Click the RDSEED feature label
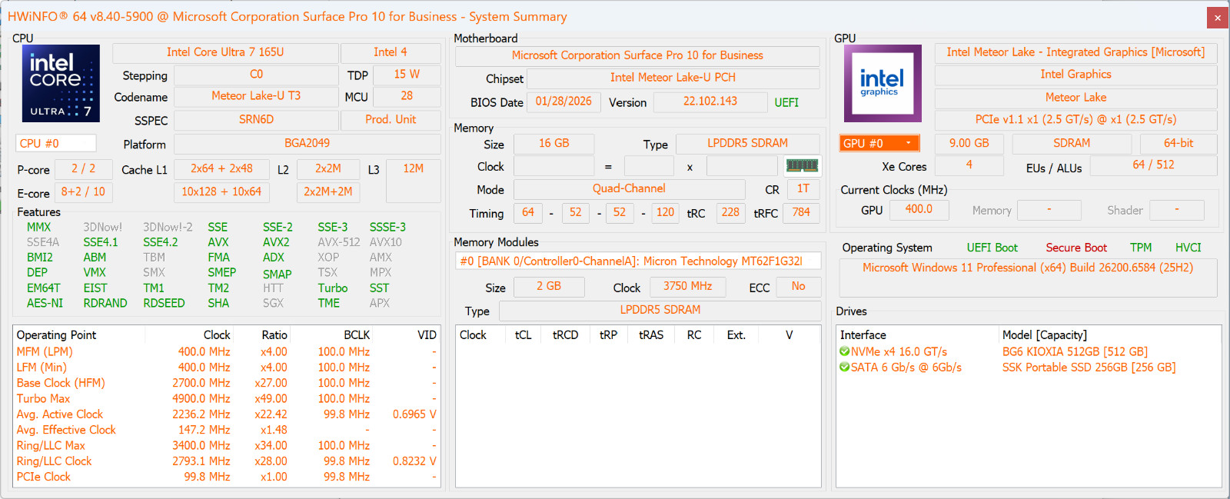Image resolution: width=1230 pixels, height=499 pixels. pos(164,303)
